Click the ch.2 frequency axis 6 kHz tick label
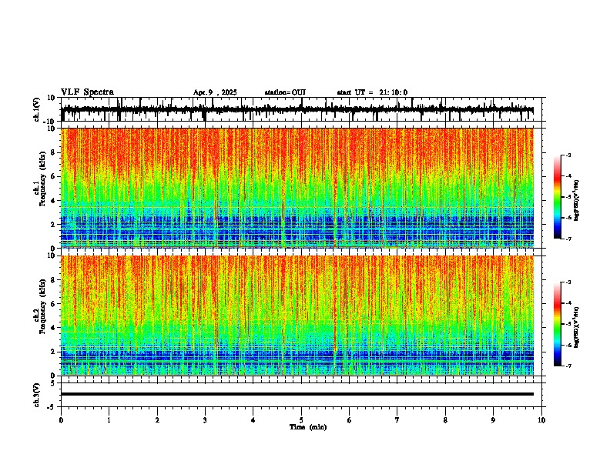The height and width of the screenshot is (471, 610). coord(54,304)
